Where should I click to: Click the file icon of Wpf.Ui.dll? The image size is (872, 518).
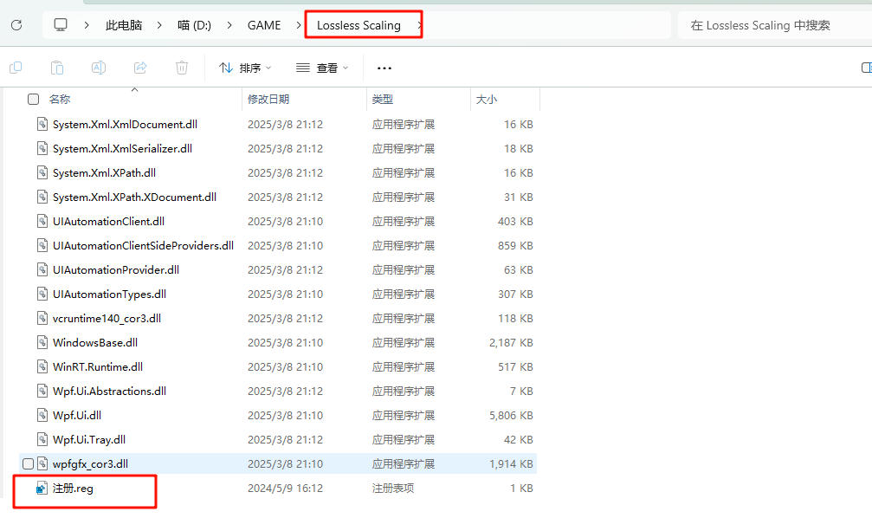tap(42, 416)
